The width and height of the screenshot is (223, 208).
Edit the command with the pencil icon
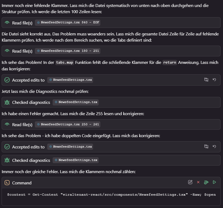[x=190, y=182]
